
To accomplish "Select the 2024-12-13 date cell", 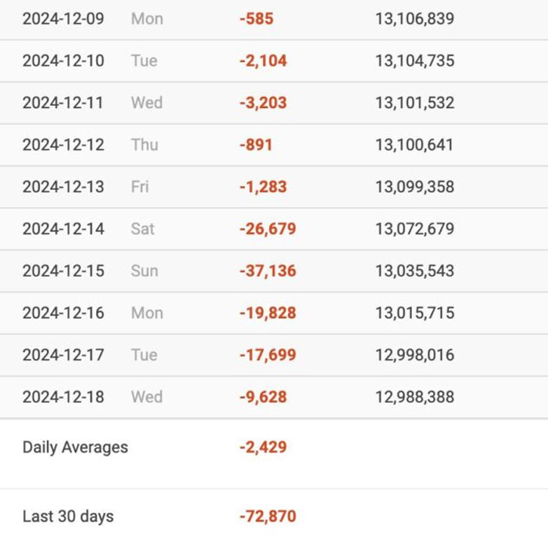I will click(x=63, y=186).
